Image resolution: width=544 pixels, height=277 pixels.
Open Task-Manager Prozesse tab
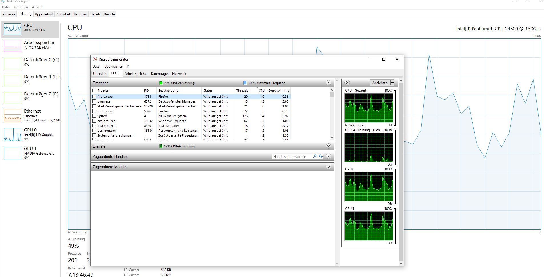[9, 14]
